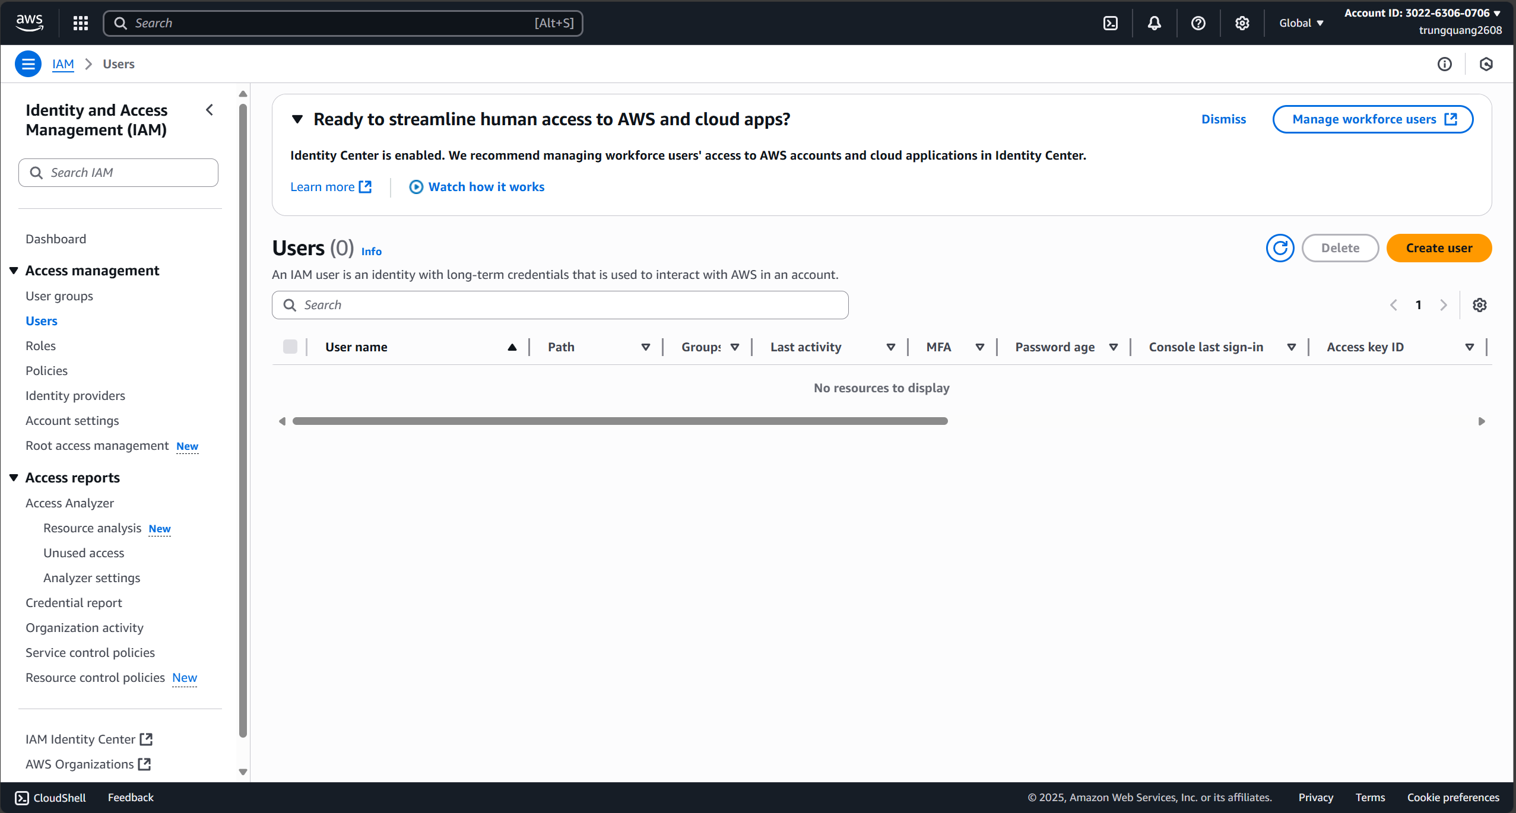Open User groups in the sidebar
Screen dimensions: 1516x813
coord(59,296)
